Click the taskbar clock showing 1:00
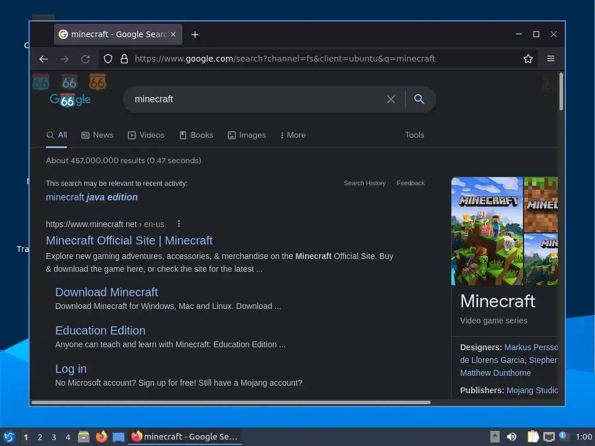 [x=583, y=437]
